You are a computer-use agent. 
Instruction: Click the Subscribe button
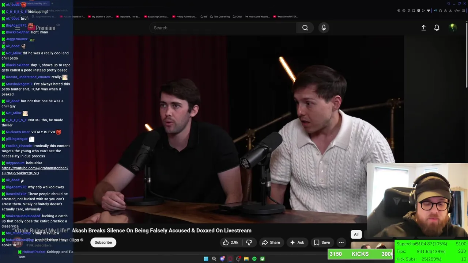point(103,242)
